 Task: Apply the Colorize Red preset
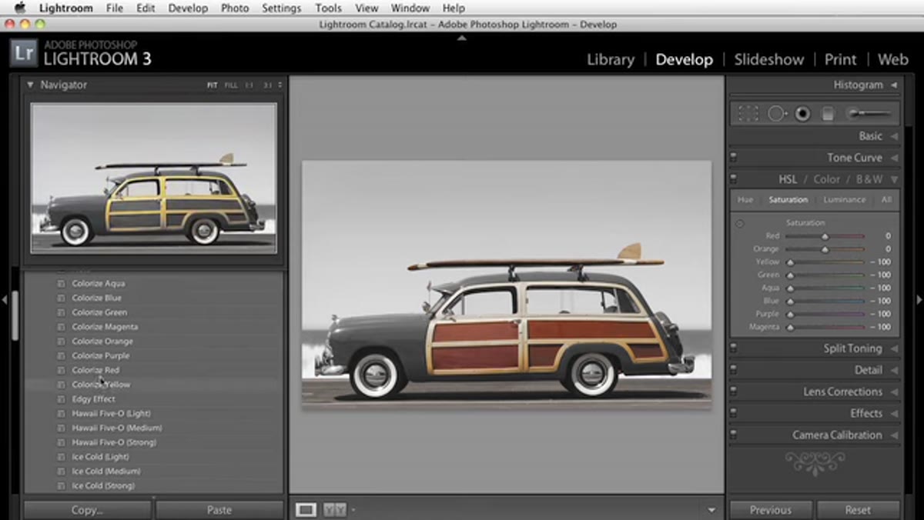click(x=95, y=370)
